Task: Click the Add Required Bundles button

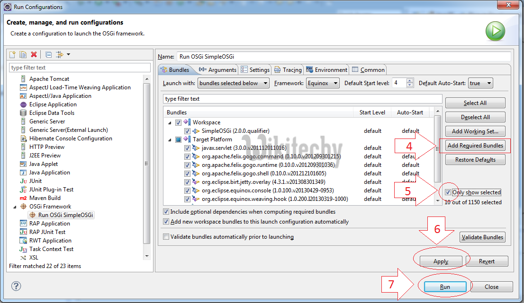Action: pyautogui.click(x=475, y=146)
